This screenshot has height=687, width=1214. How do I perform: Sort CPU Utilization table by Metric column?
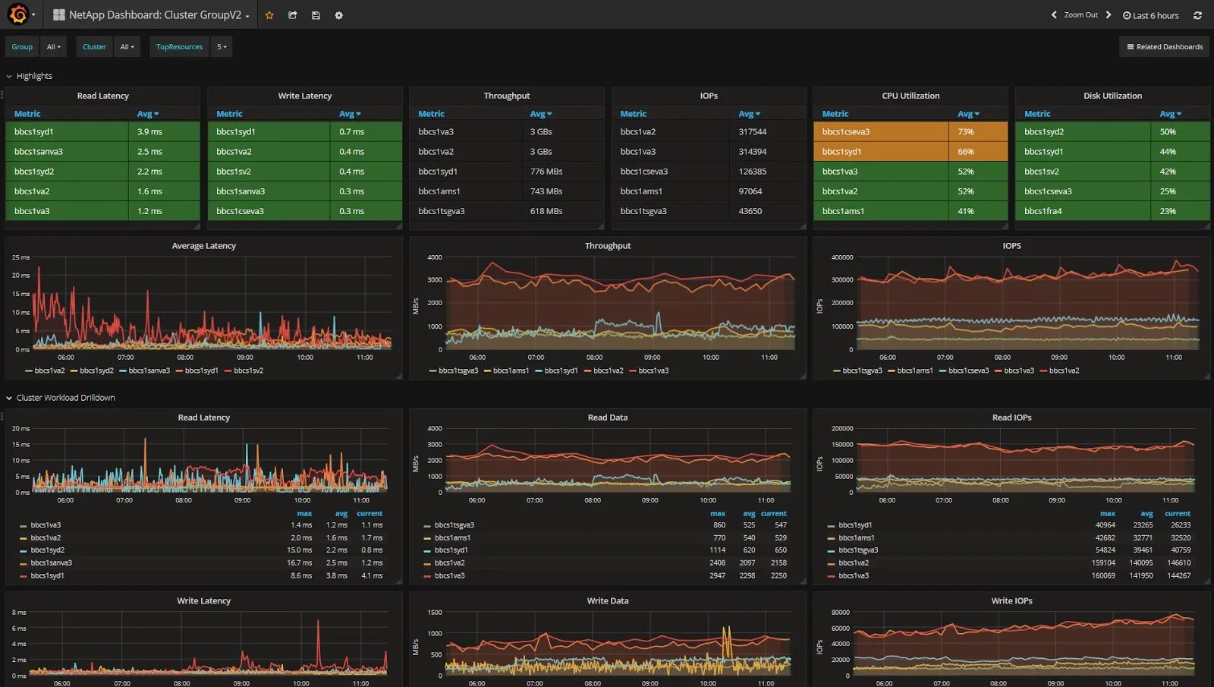(x=835, y=114)
